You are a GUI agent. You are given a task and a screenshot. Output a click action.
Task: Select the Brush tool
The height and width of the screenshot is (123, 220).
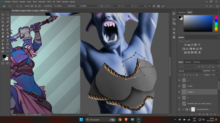point(7,26)
